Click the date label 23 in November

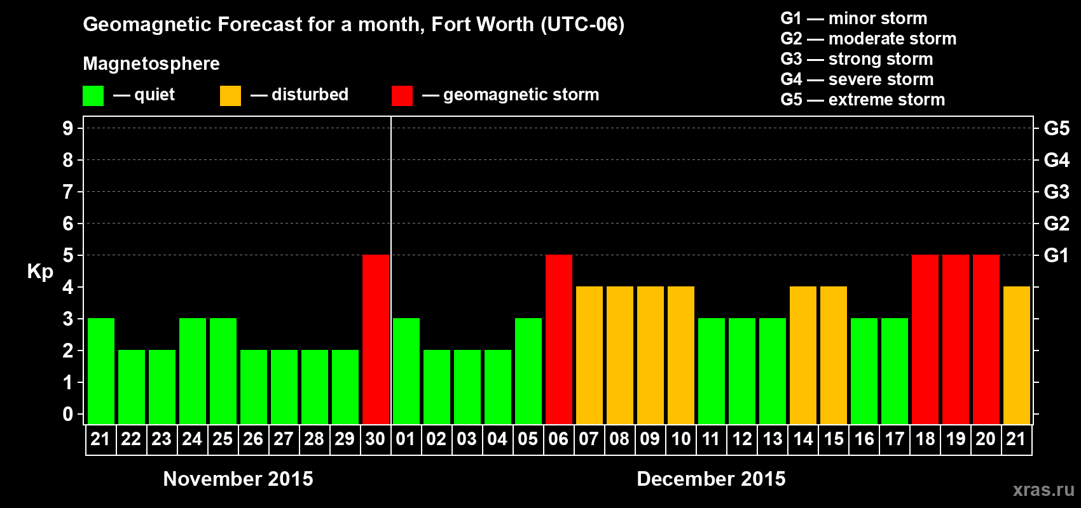pyautogui.click(x=162, y=439)
